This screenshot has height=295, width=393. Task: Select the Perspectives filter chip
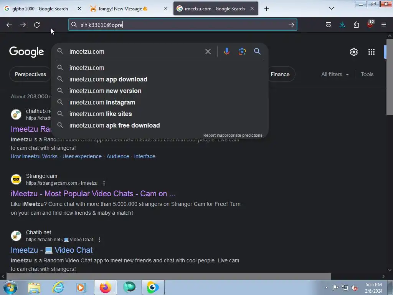point(30,74)
